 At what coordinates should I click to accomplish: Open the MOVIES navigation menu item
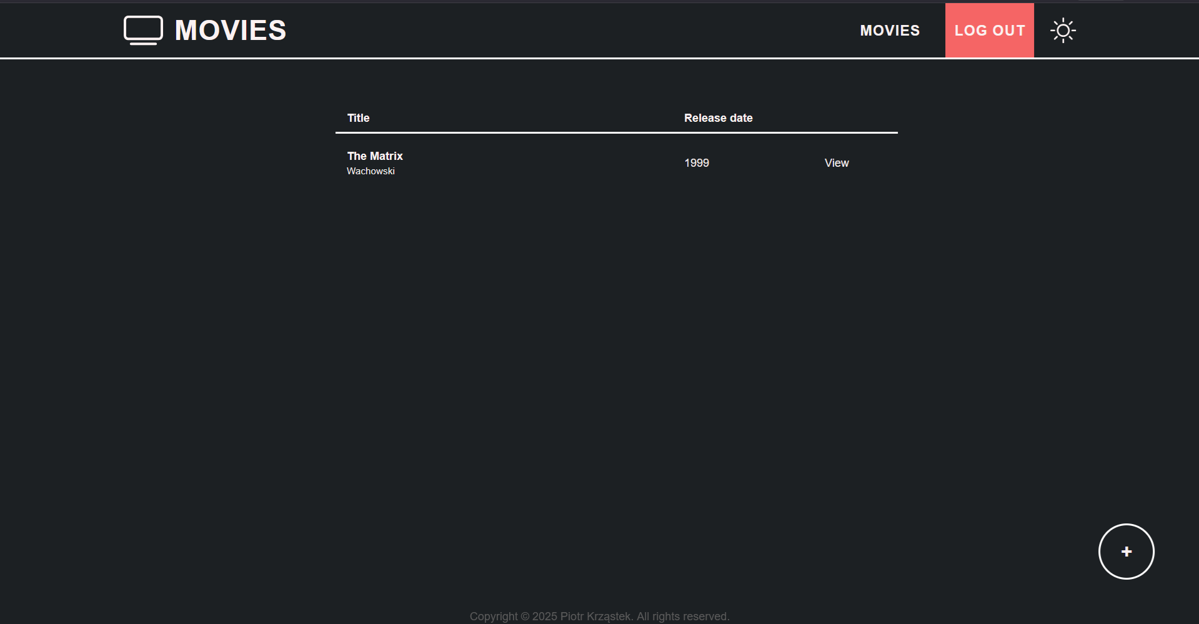point(890,31)
